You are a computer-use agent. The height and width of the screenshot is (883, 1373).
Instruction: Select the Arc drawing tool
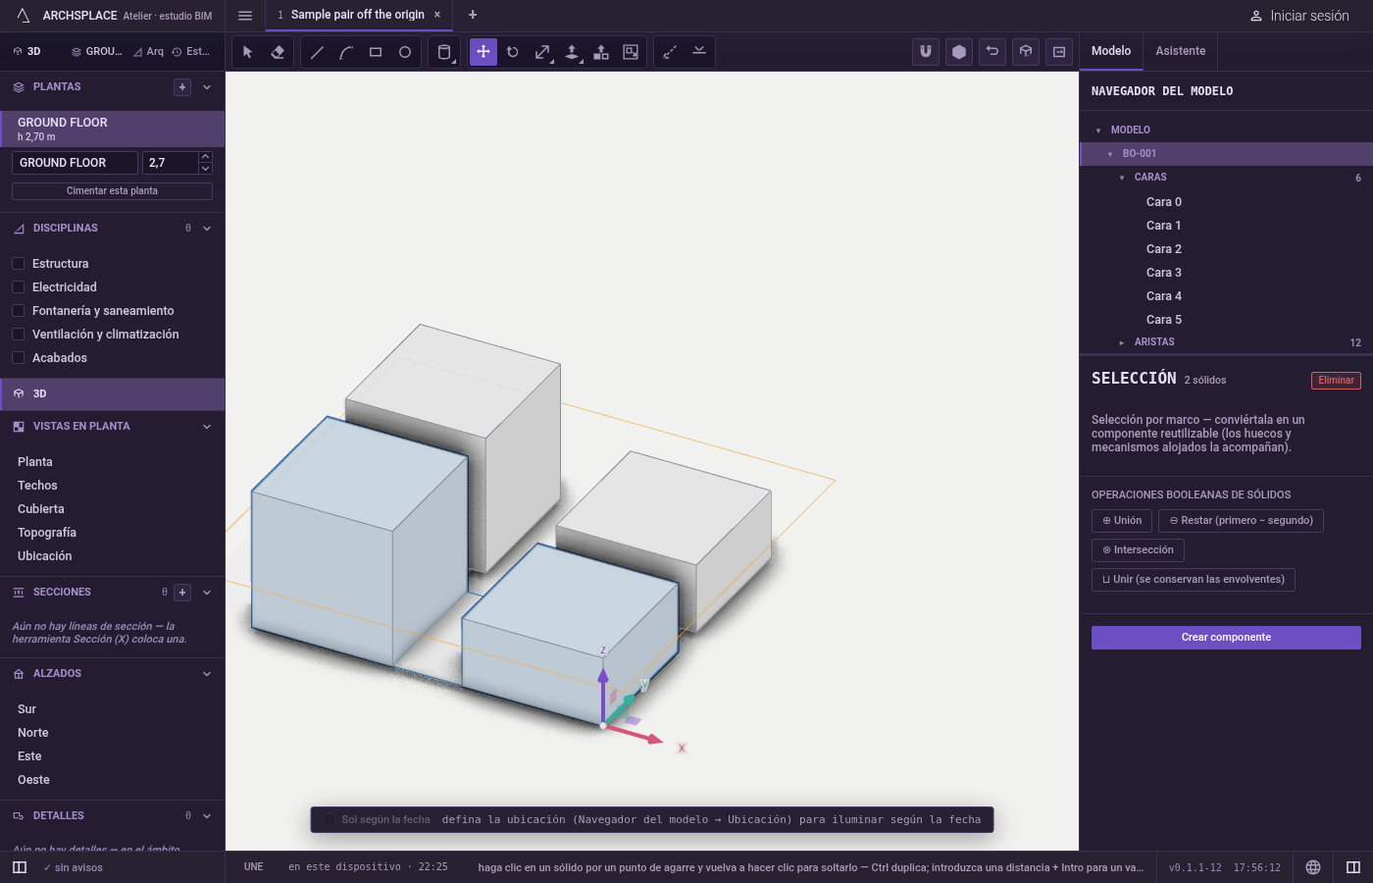point(346,52)
